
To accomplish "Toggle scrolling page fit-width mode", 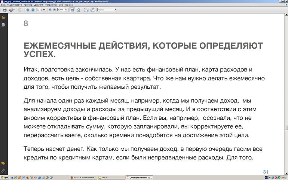I will [x=73, y=10].
